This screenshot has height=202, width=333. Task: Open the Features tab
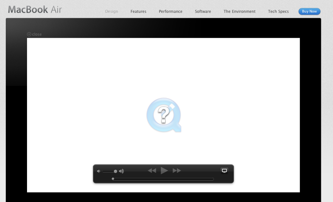(138, 11)
